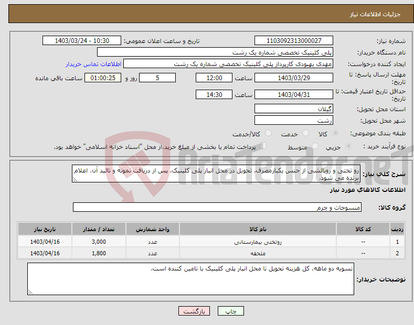
Task: Select the جزیی purchase type radio
Action: 348,146
